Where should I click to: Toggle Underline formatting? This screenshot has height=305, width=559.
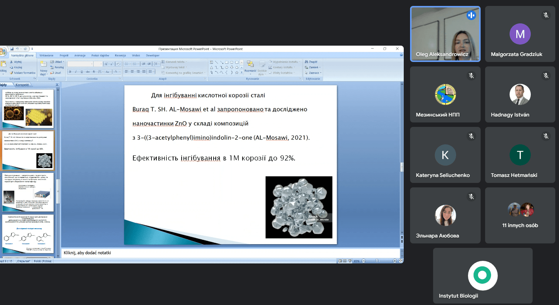point(82,72)
